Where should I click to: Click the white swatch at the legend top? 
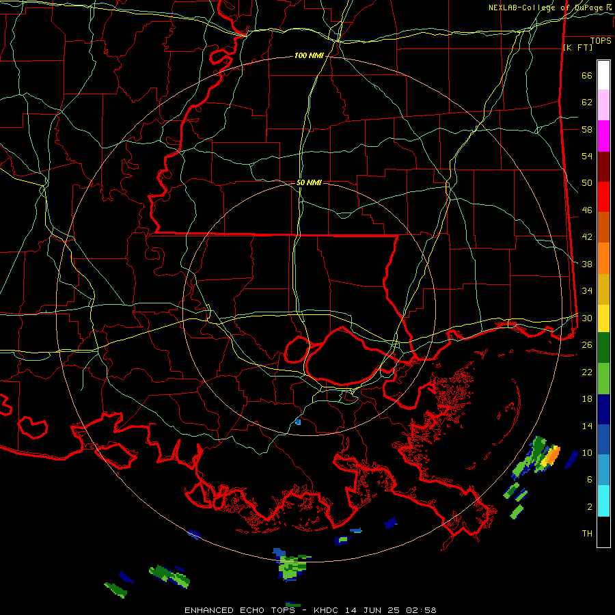click(x=603, y=75)
